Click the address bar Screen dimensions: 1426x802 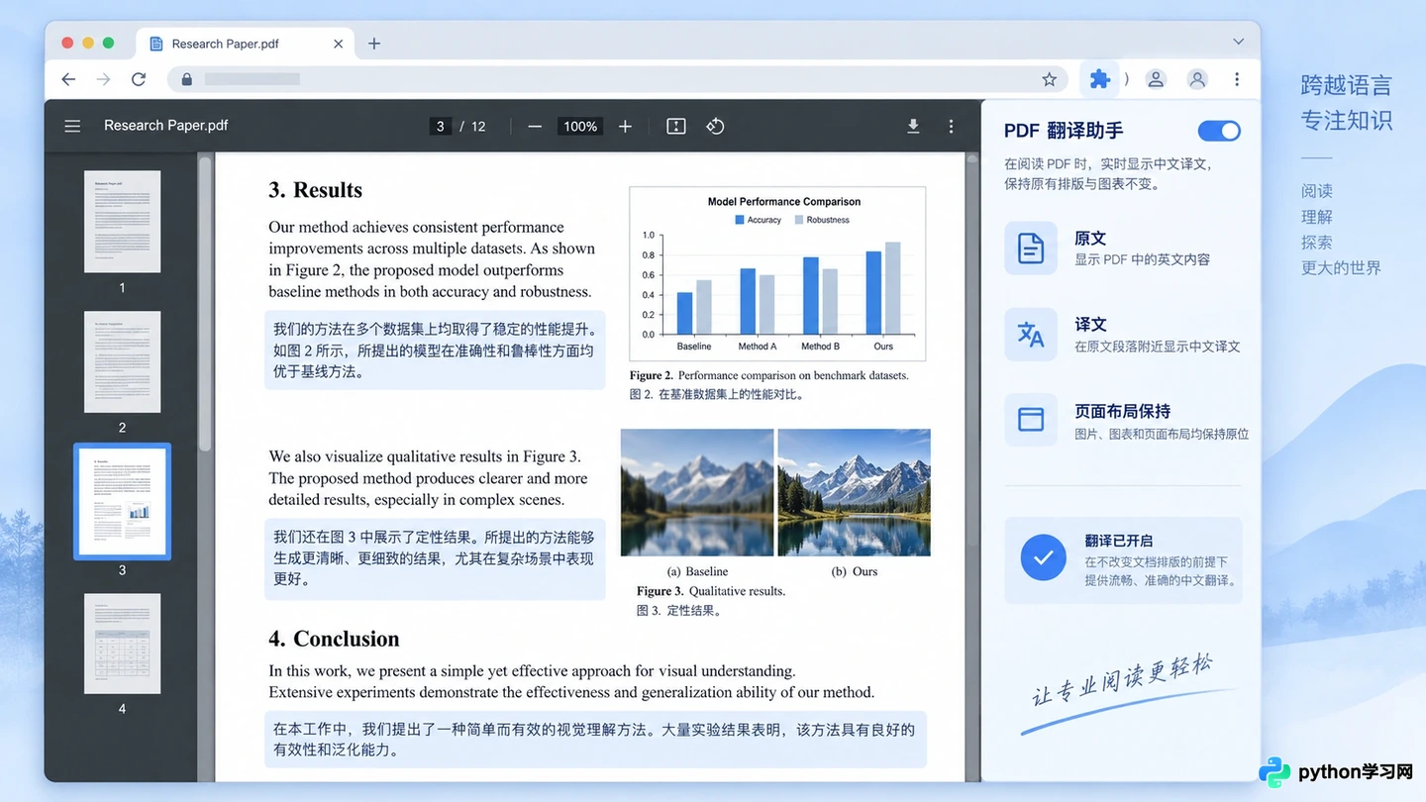tap(617, 79)
